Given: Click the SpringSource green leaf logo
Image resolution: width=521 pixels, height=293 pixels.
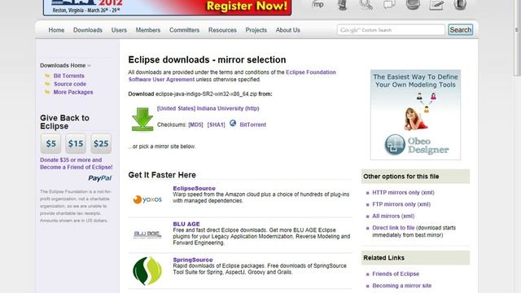Looking at the screenshot, I should pos(147,271).
